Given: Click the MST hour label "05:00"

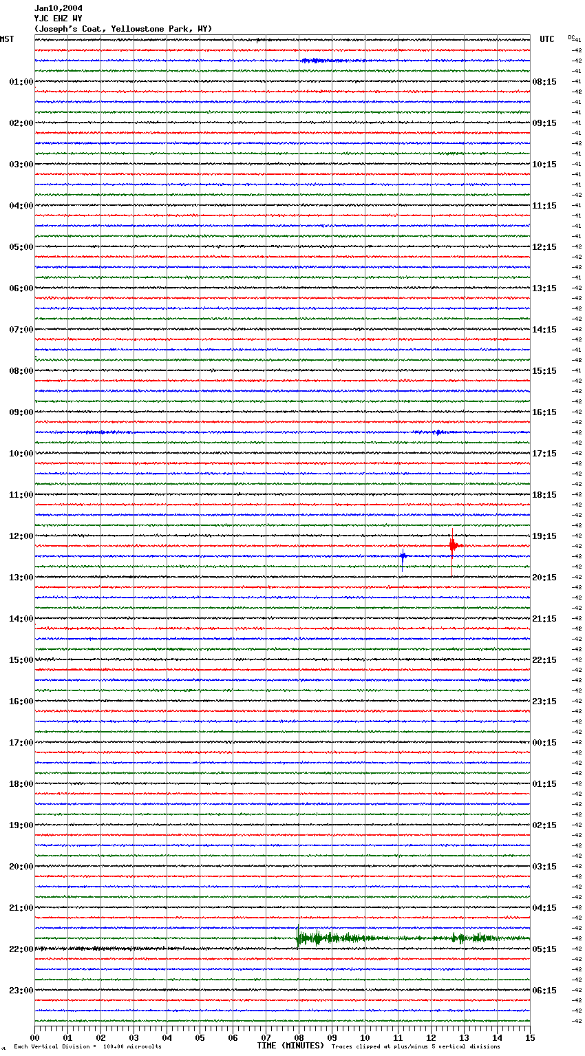Looking at the screenshot, I should pyautogui.click(x=21, y=247).
